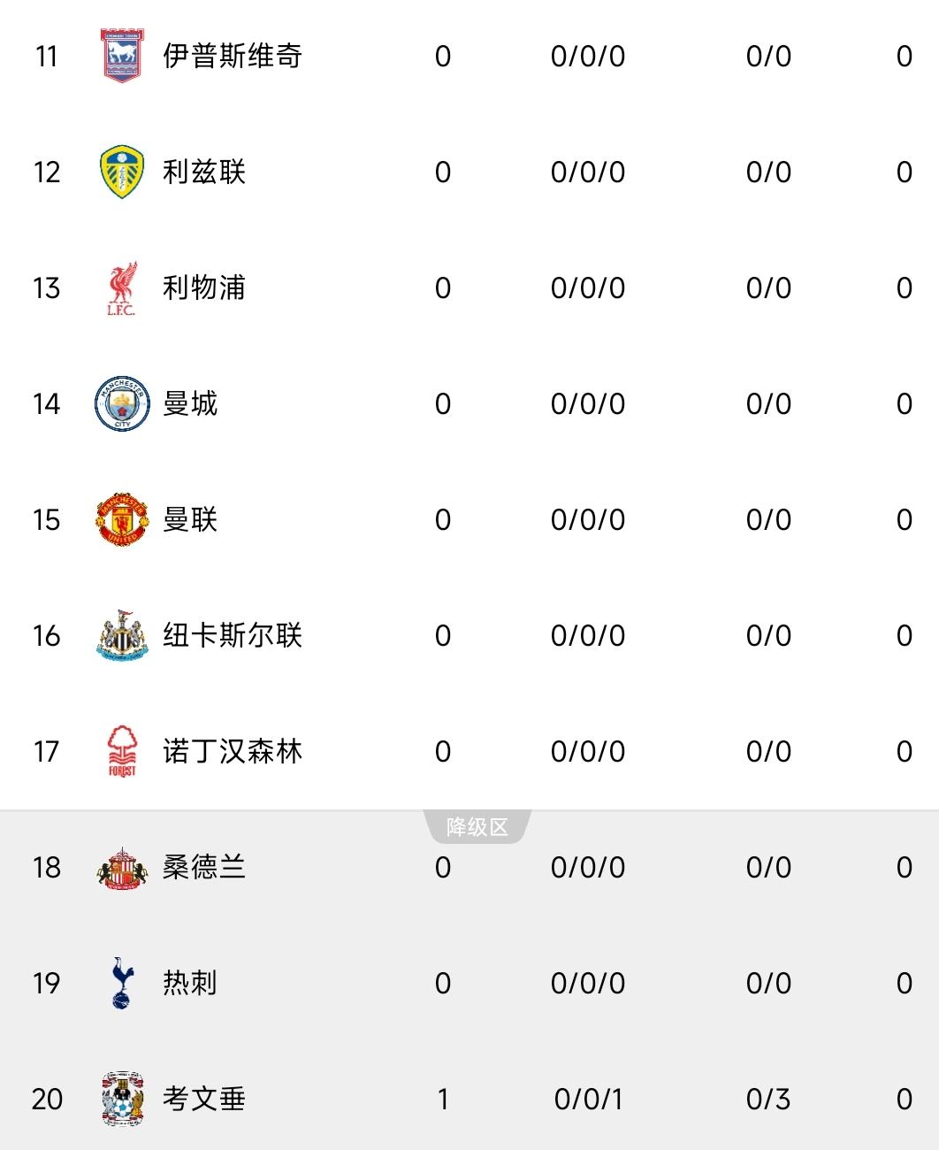This screenshot has height=1150, width=939.
Task: View 利物浦 team details
Action: pos(204,288)
